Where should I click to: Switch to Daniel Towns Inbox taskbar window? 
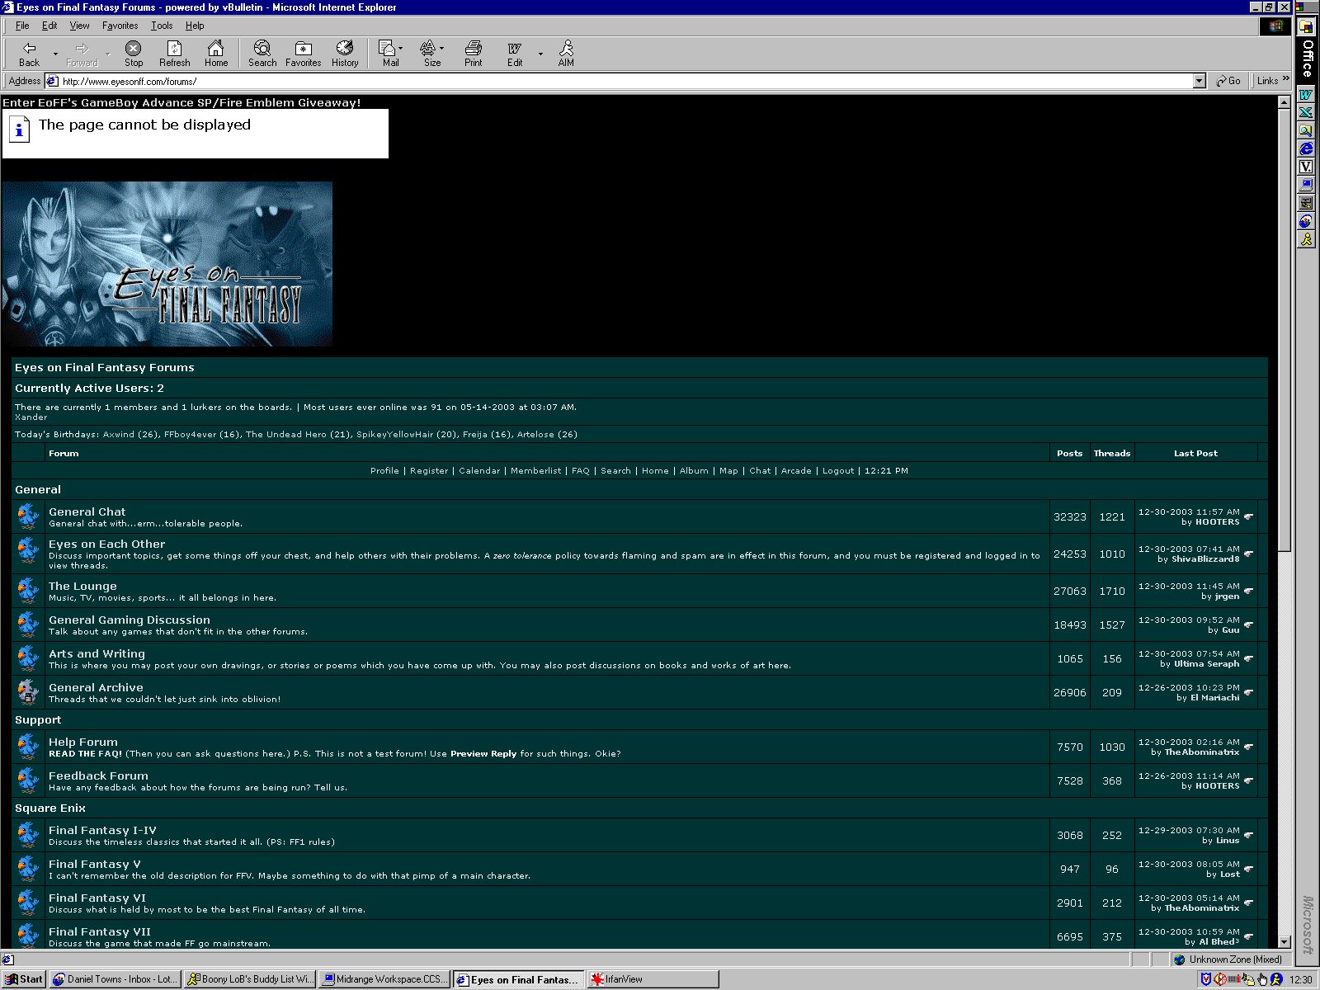pos(115,979)
